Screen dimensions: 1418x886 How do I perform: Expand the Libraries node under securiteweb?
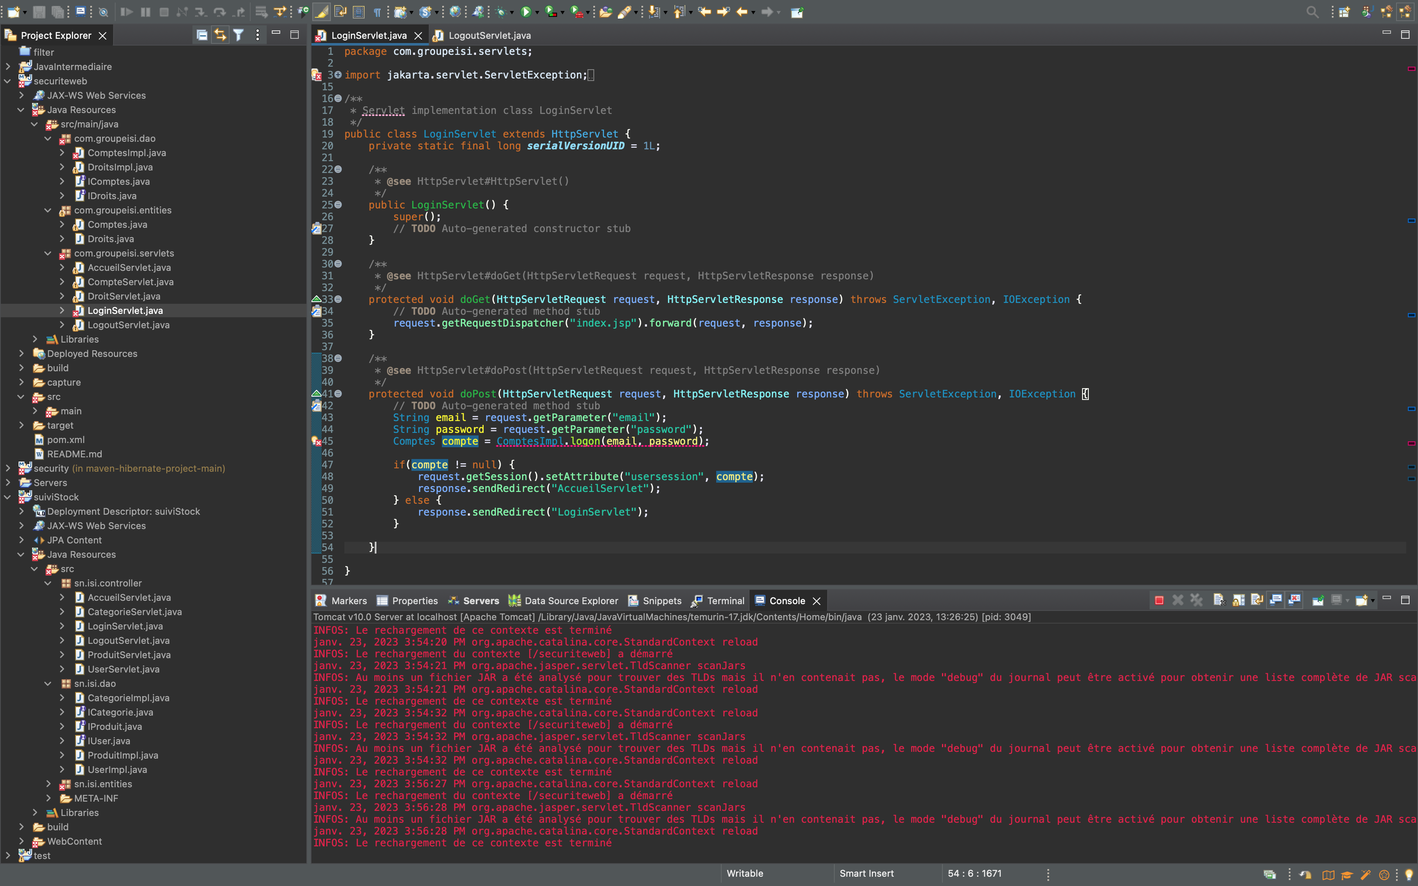[x=35, y=339]
